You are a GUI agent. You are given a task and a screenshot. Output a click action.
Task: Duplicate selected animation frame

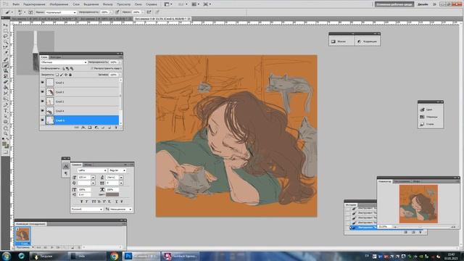[x=72, y=247]
